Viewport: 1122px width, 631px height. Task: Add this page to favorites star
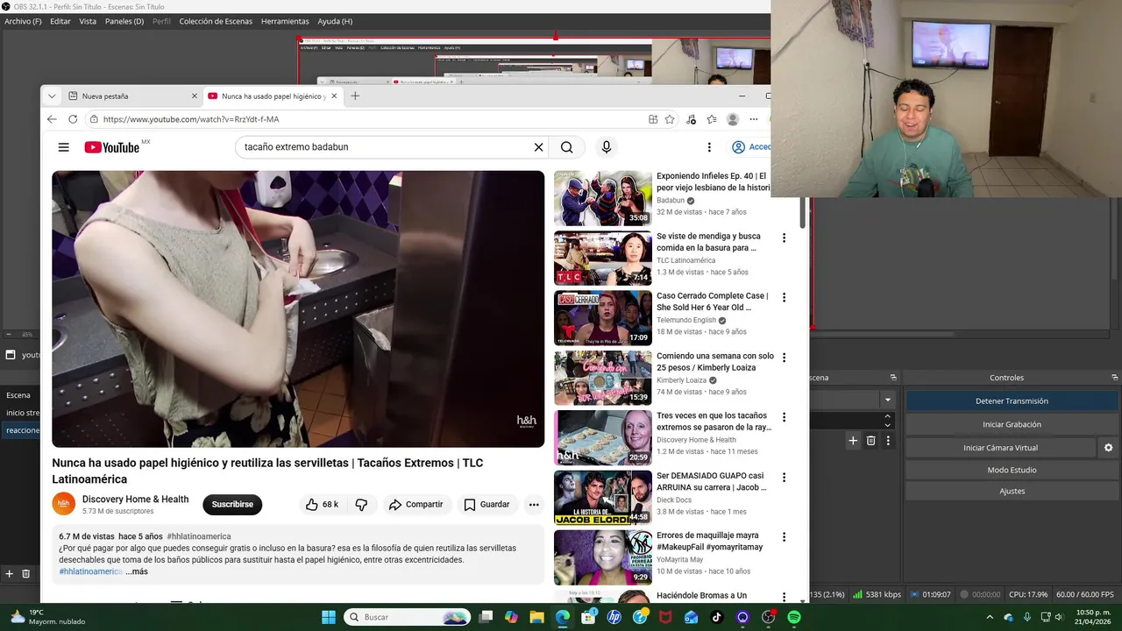[x=670, y=119]
